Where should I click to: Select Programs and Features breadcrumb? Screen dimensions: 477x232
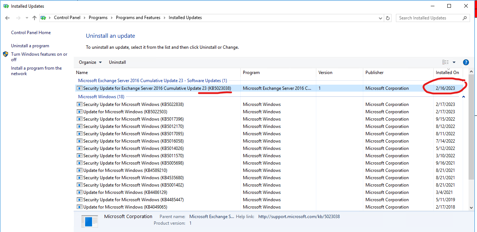[138, 18]
